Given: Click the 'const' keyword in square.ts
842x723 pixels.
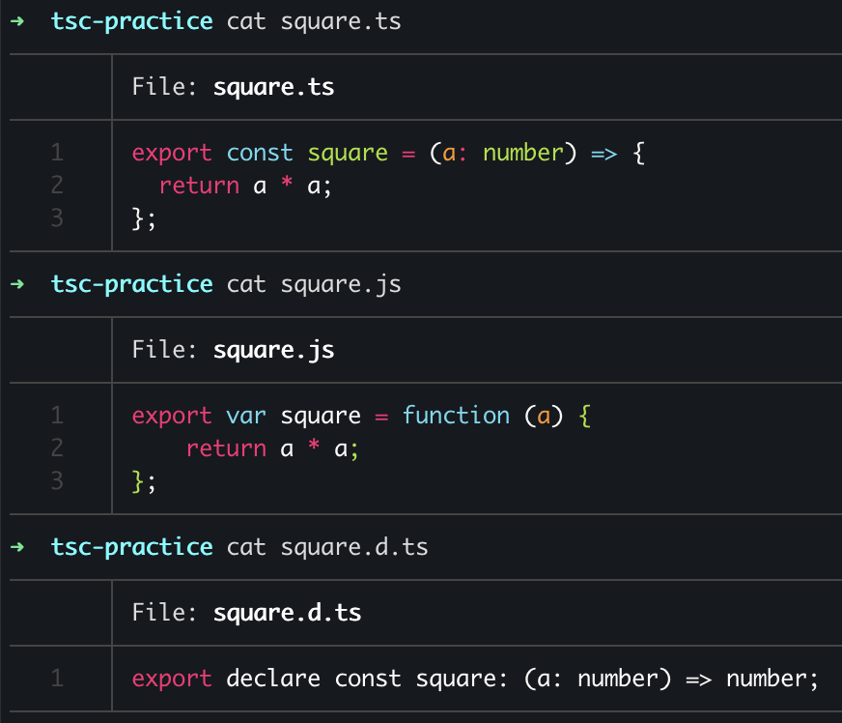Looking at the screenshot, I should pos(260,153).
